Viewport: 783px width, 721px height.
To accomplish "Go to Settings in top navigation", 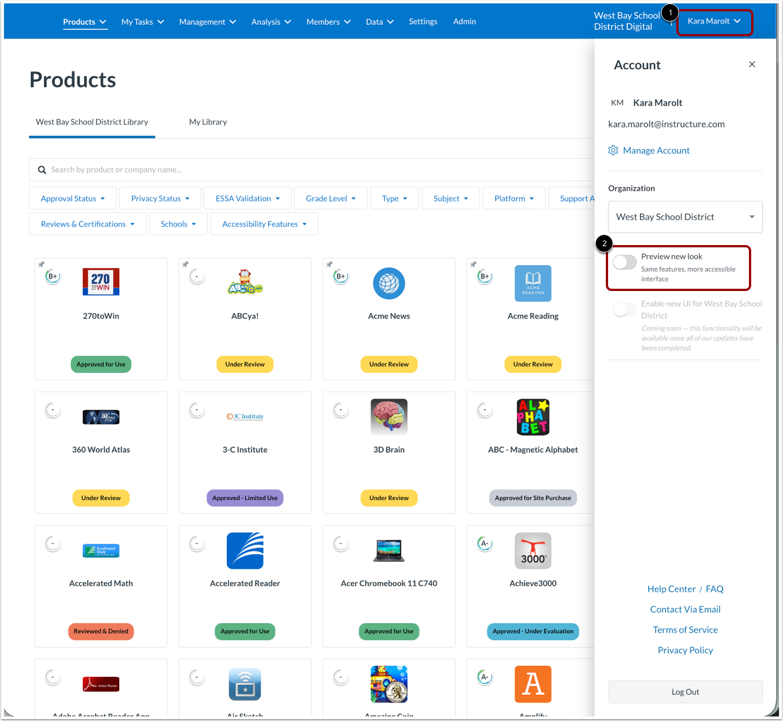I will 423,22.
